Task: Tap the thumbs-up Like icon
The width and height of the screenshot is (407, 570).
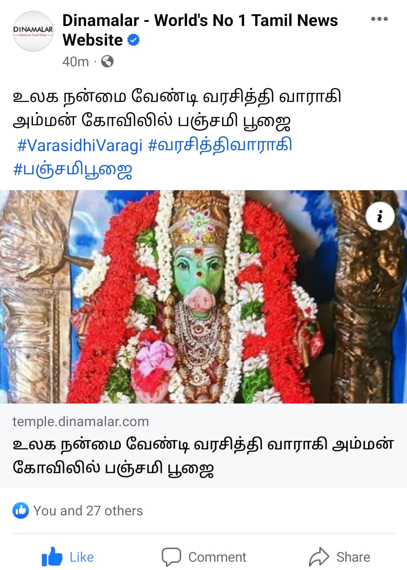Action: pos(52,557)
